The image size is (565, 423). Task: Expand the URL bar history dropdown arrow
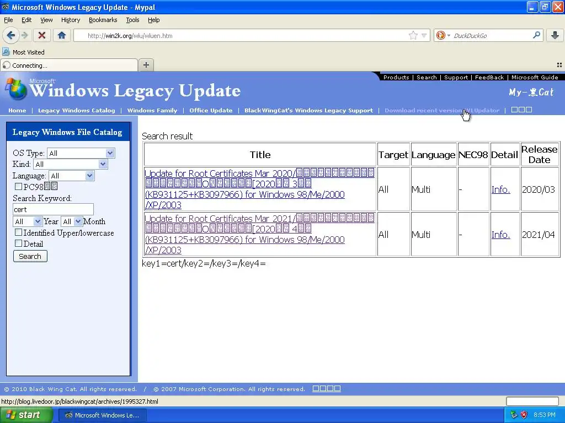point(424,35)
